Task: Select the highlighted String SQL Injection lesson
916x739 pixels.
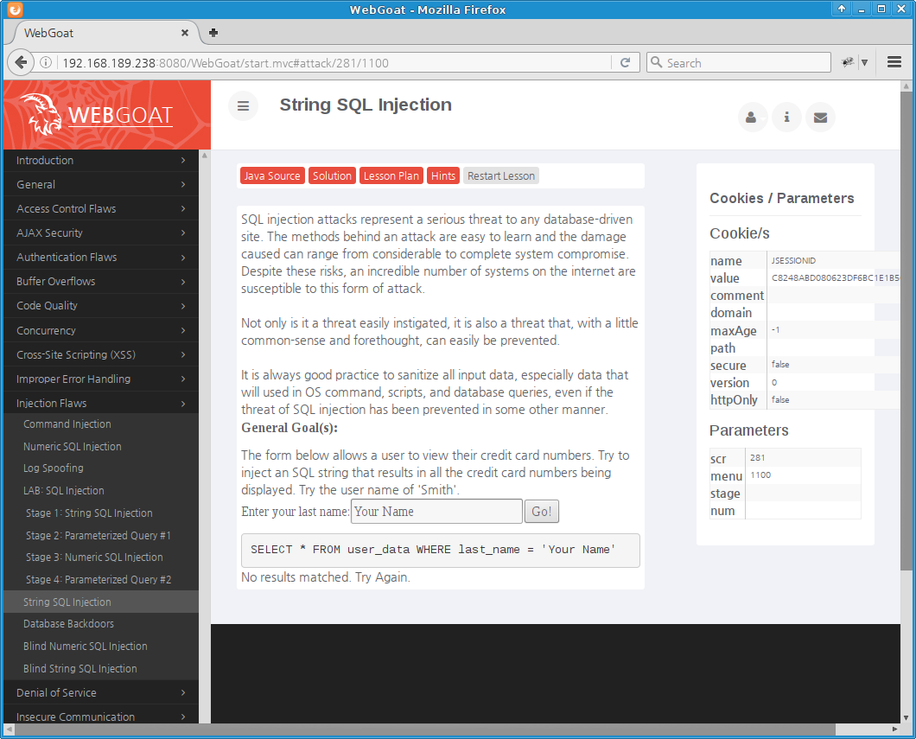Action: pos(100,602)
